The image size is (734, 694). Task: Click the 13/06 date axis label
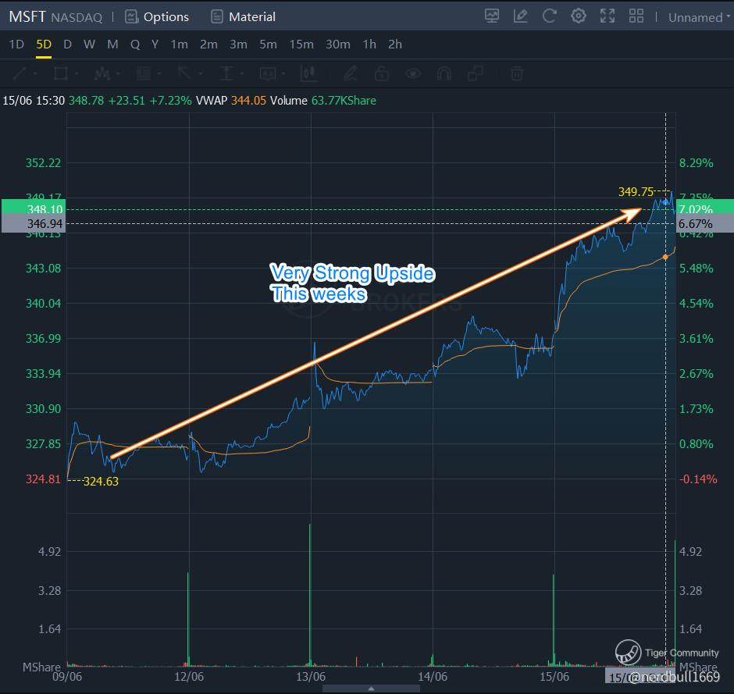click(x=311, y=677)
